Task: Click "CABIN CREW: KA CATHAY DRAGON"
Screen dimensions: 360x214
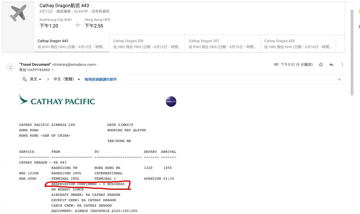Action: (x=82, y=206)
